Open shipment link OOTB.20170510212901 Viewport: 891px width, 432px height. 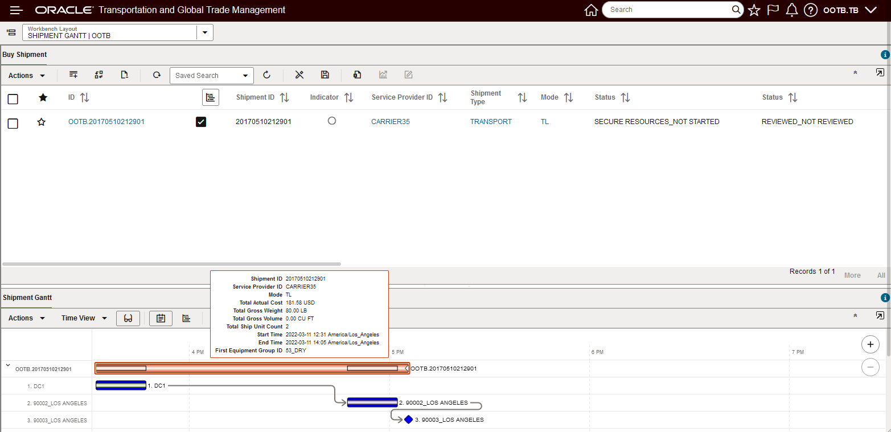coord(106,122)
